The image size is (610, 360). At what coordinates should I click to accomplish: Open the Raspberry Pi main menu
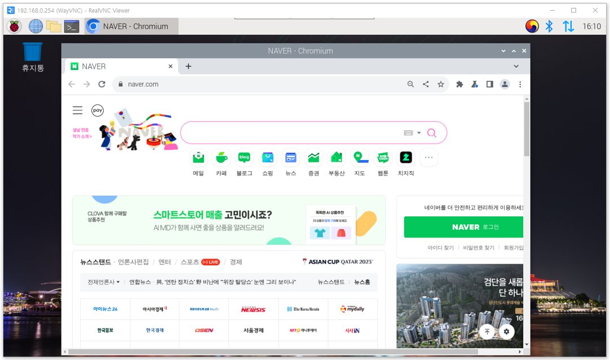click(x=15, y=26)
